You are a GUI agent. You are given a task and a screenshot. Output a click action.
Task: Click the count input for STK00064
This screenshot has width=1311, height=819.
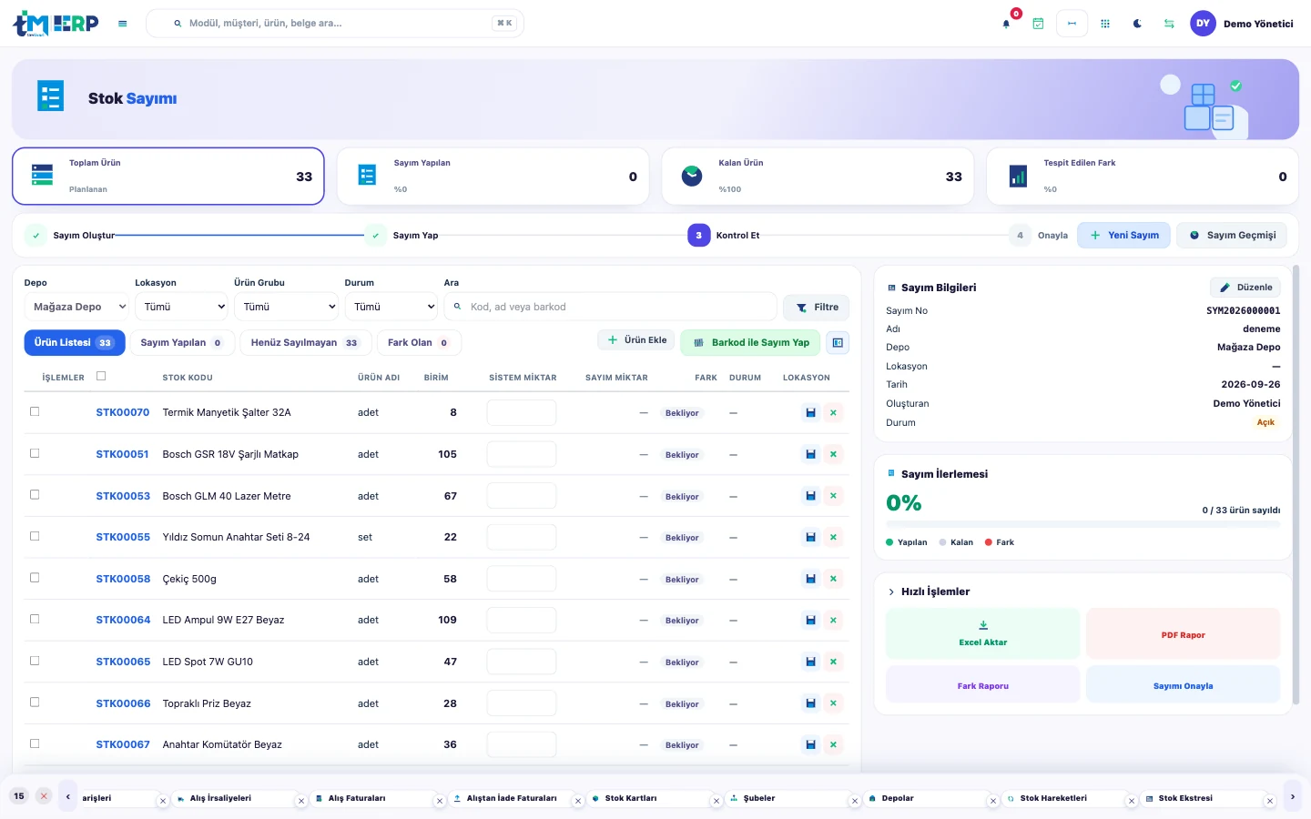[522, 621]
